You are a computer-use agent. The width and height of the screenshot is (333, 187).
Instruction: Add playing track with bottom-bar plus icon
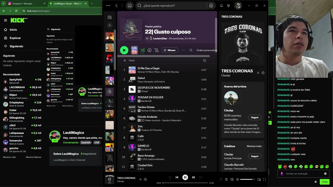pos(145,179)
